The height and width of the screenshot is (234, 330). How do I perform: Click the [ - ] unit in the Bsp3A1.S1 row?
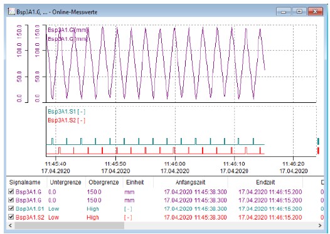click(128, 209)
